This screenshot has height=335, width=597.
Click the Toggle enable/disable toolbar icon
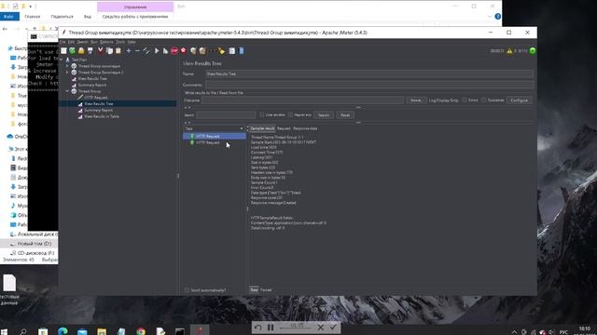(146, 51)
